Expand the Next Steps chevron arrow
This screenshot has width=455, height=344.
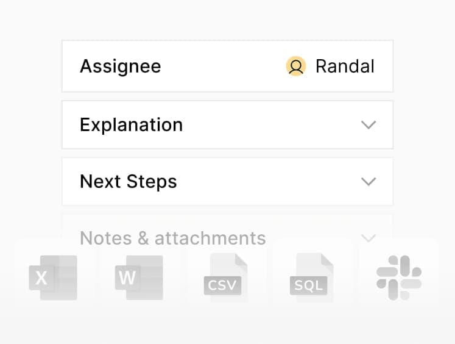coord(369,181)
